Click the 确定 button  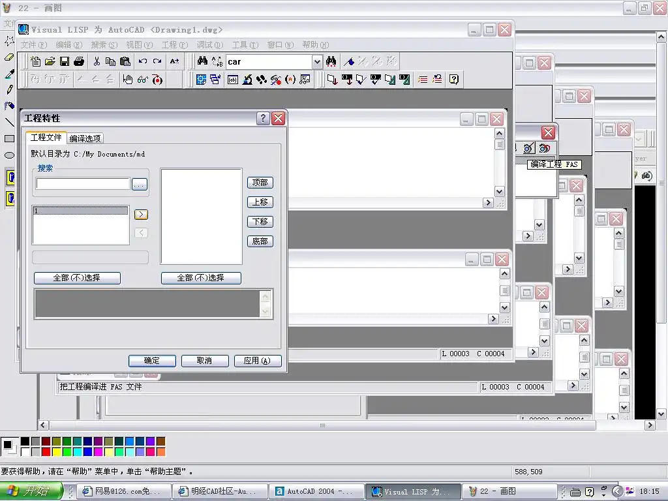tap(152, 361)
